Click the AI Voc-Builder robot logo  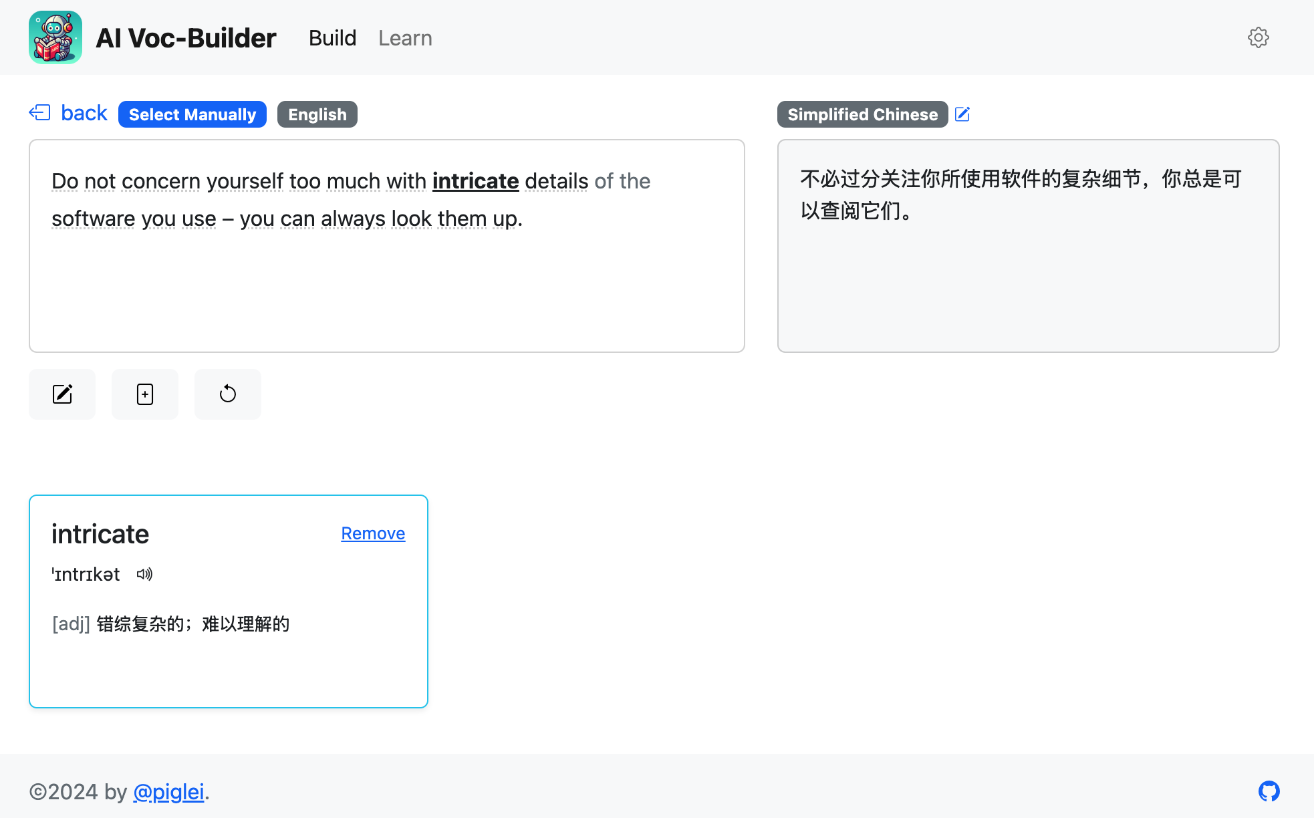[x=56, y=37]
